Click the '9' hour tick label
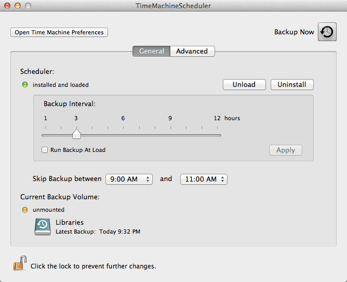The width and height of the screenshot is (347, 282). click(x=170, y=118)
